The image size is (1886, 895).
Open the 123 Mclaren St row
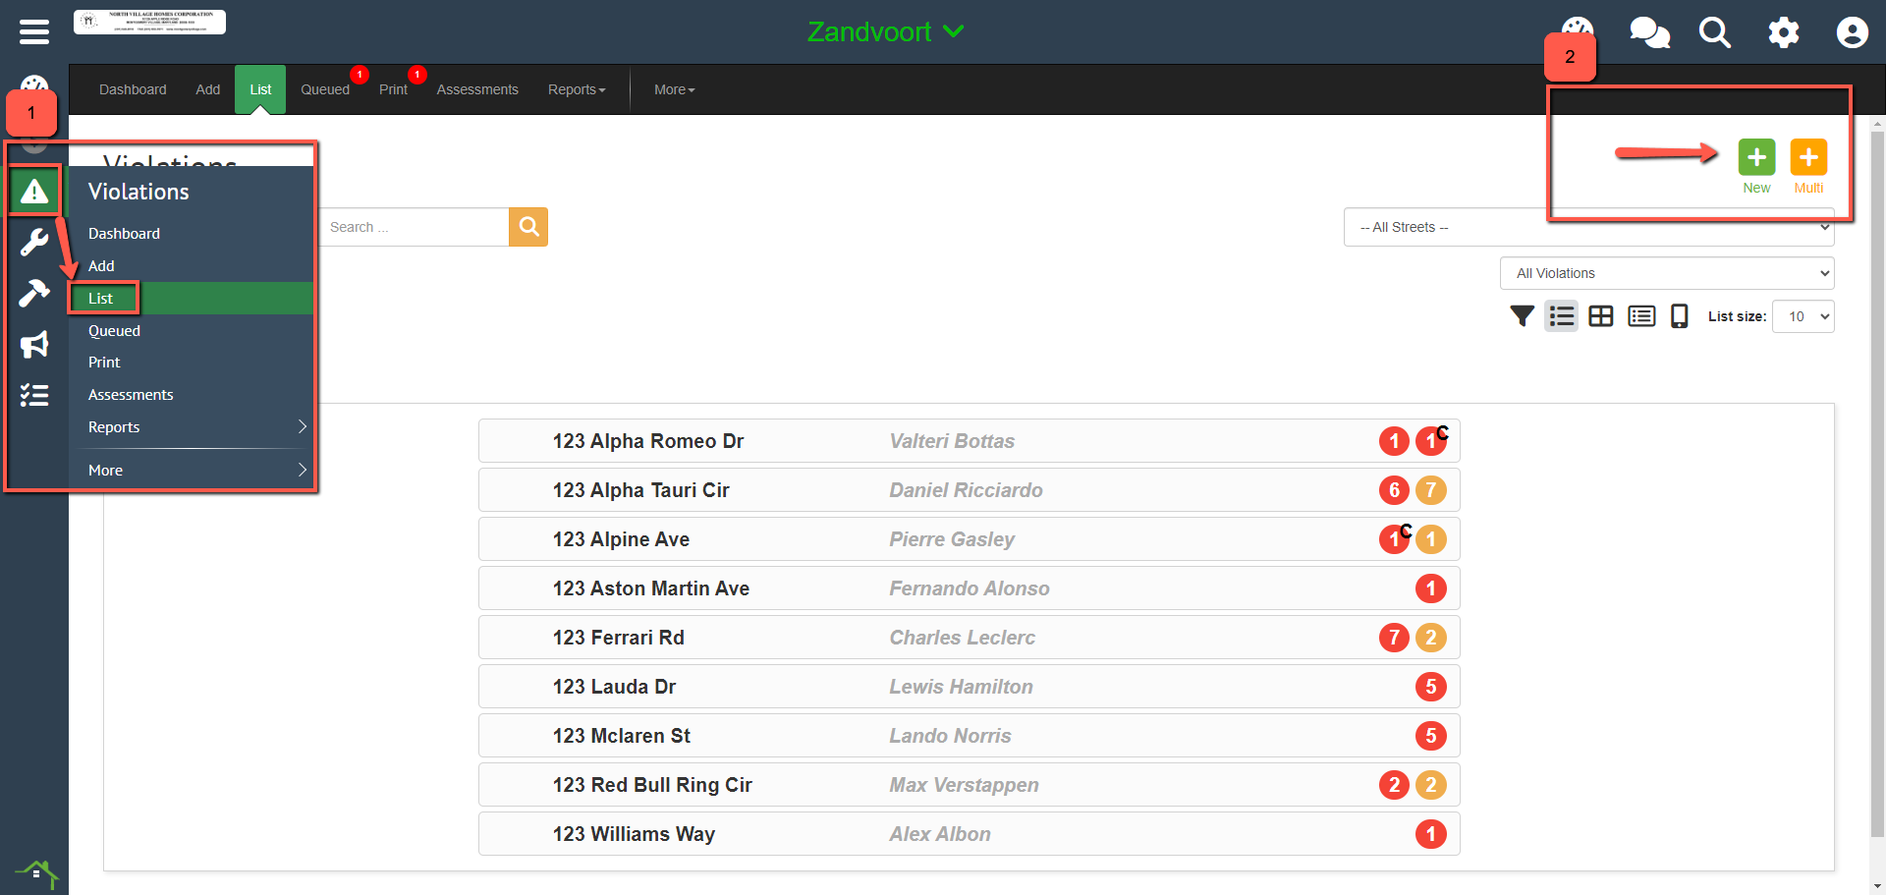point(969,736)
